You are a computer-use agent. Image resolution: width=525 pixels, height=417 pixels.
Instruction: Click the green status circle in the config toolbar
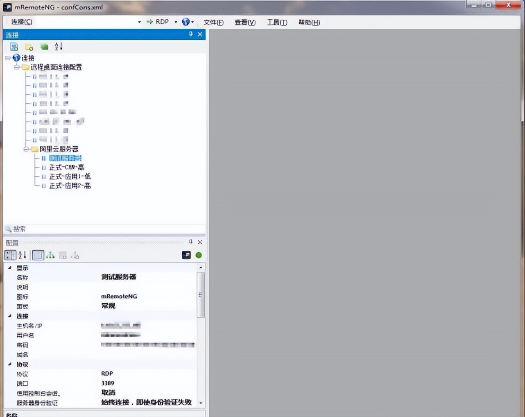199,255
